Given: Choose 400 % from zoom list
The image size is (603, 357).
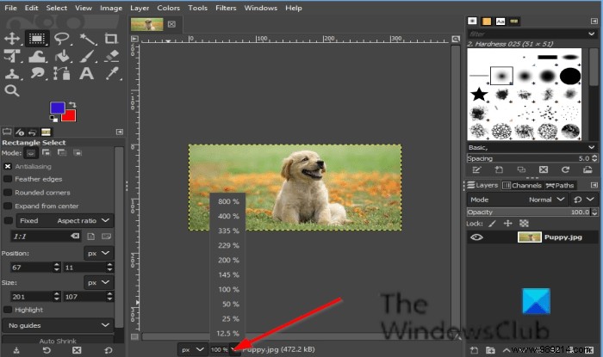Looking at the screenshot, I should tap(228, 216).
